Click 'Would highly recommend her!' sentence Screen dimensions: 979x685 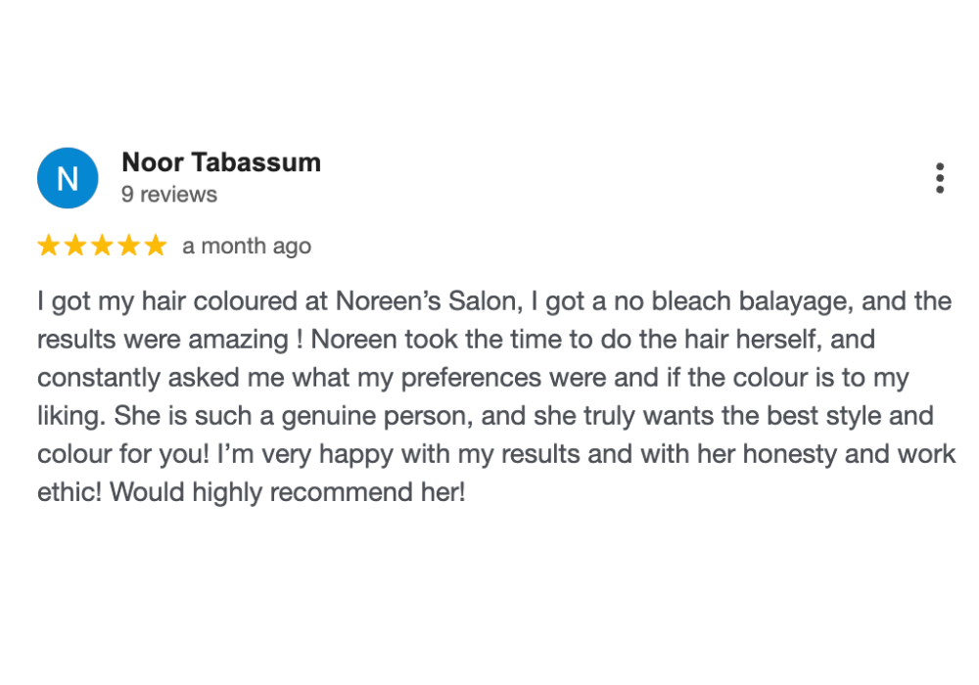tap(288, 492)
